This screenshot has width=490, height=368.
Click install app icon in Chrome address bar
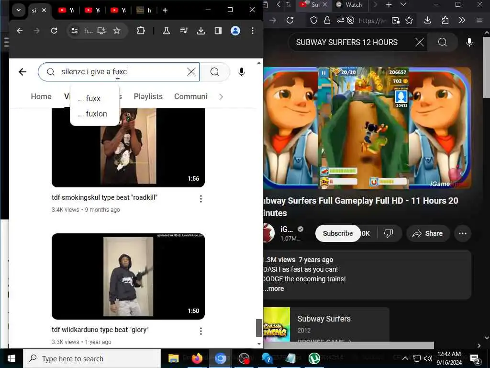tap(101, 31)
